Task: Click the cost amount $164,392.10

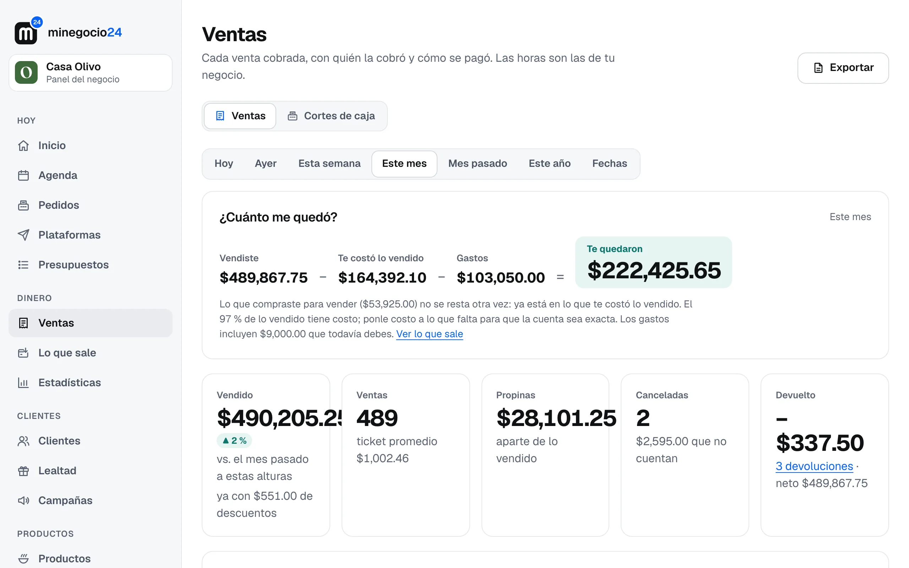Action: click(382, 278)
